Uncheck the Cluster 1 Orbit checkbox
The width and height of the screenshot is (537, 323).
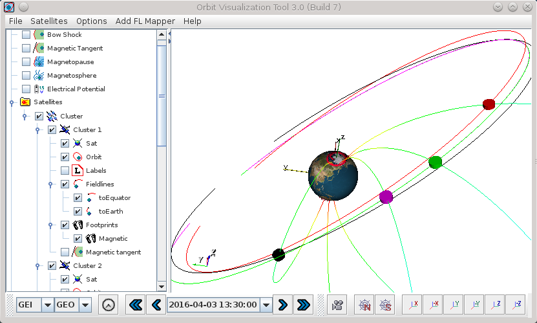(65, 157)
